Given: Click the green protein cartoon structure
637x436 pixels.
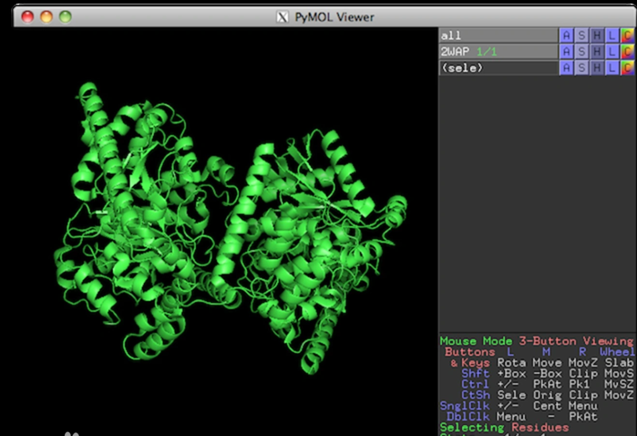Looking at the screenshot, I should pos(231,227).
